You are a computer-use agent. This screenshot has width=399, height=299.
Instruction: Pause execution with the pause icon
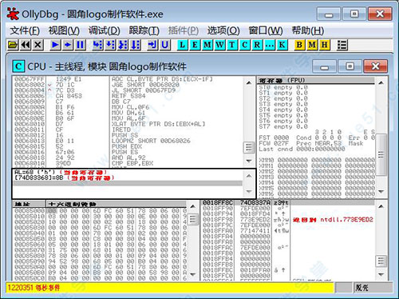coord(81,45)
